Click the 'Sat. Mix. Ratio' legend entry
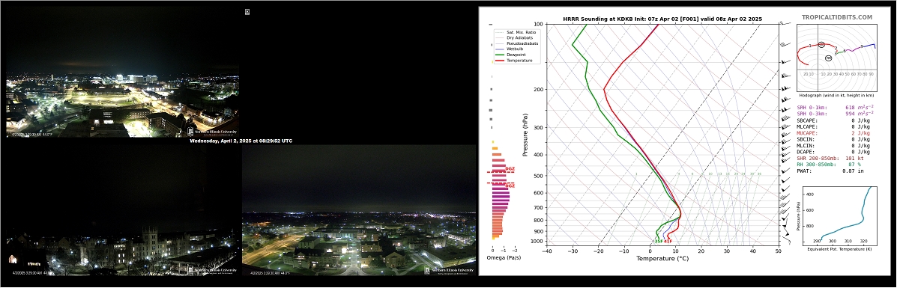The width and height of the screenshot is (897, 288). (x=521, y=32)
